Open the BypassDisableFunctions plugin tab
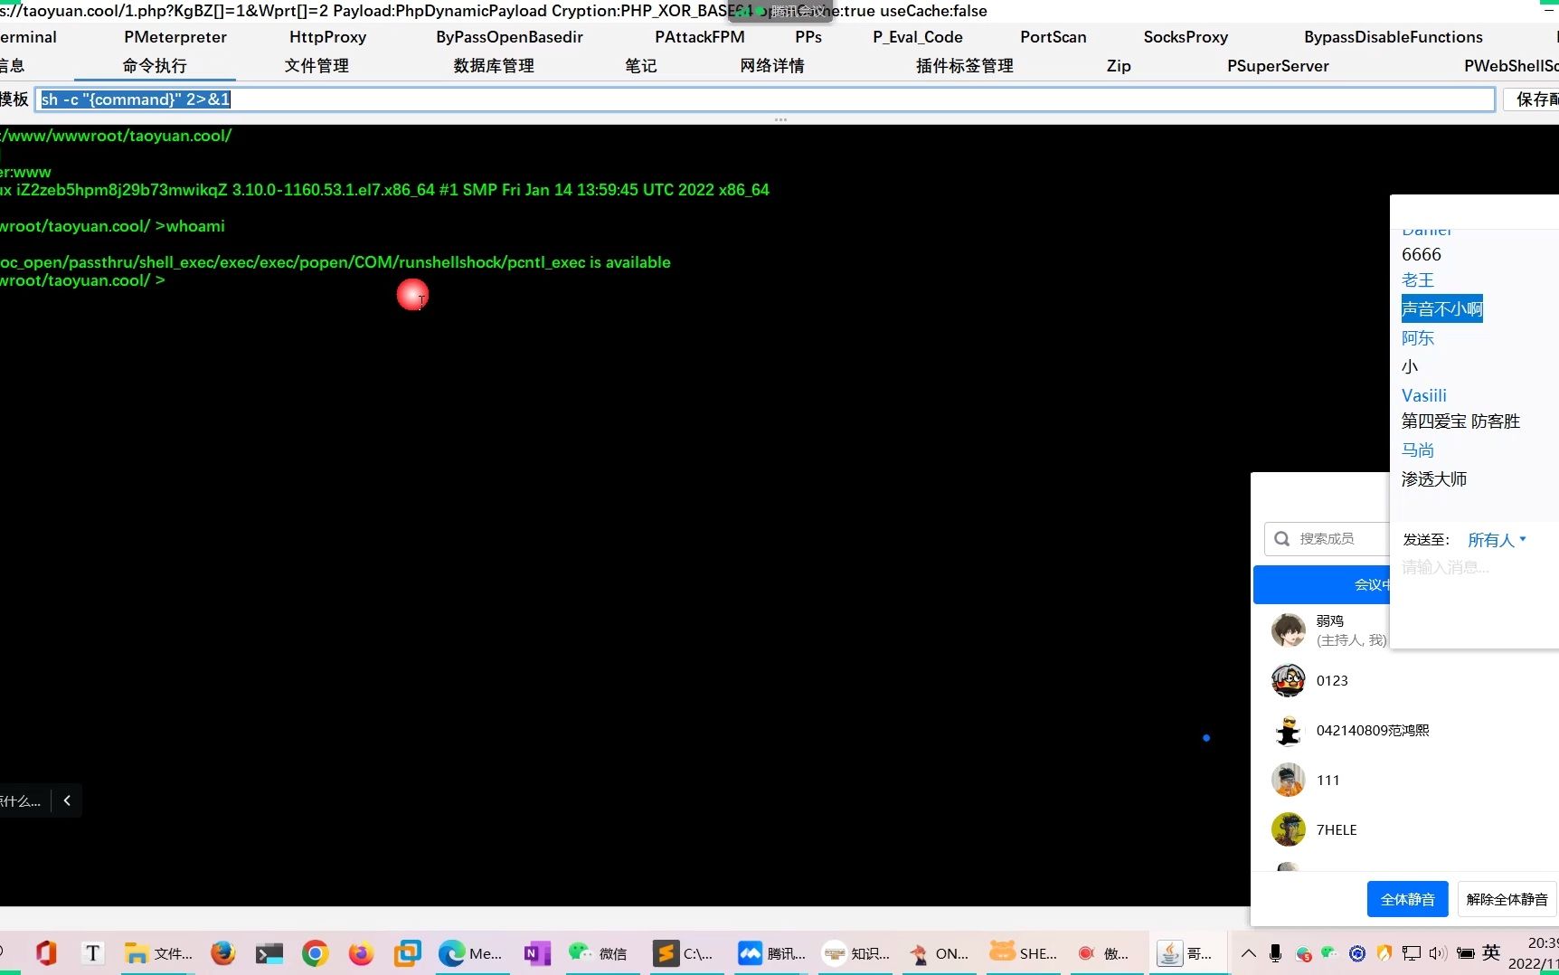This screenshot has height=975, width=1559. pos(1394,37)
